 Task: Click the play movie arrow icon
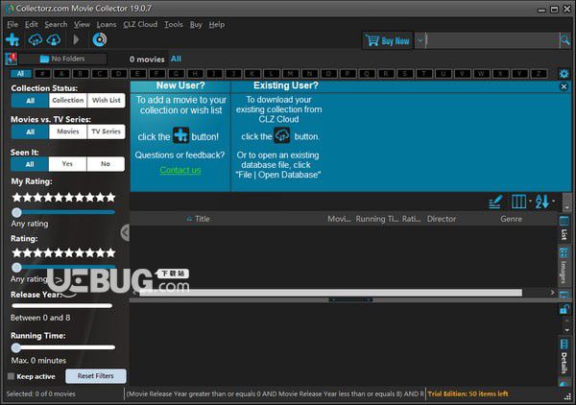pyautogui.click(x=76, y=39)
